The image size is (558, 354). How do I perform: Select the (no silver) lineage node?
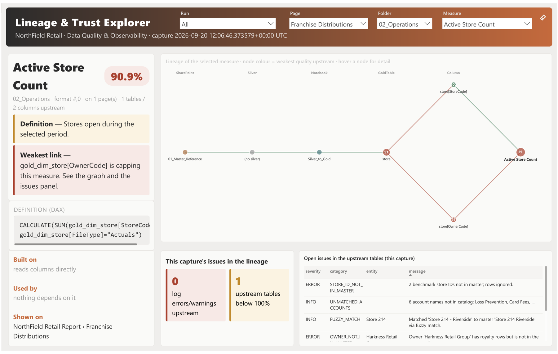[252, 152]
